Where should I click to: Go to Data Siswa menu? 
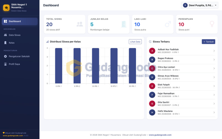[20, 35]
